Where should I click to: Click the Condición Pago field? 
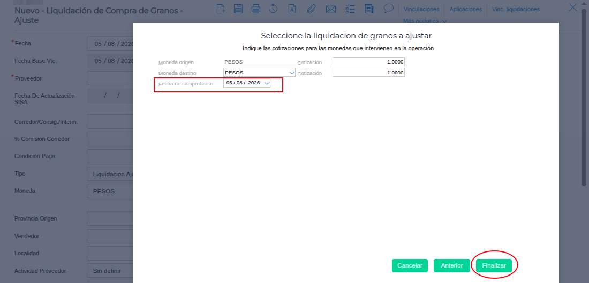click(x=110, y=156)
